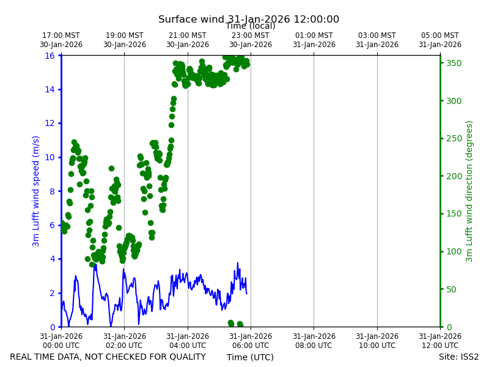The height and width of the screenshot is (367, 489).
Task: Click the '19:00 MST 30-Jan-2026' top tick label
Action: (x=125, y=40)
